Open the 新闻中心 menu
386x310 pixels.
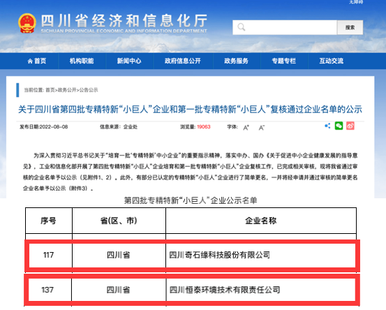coord(129,61)
